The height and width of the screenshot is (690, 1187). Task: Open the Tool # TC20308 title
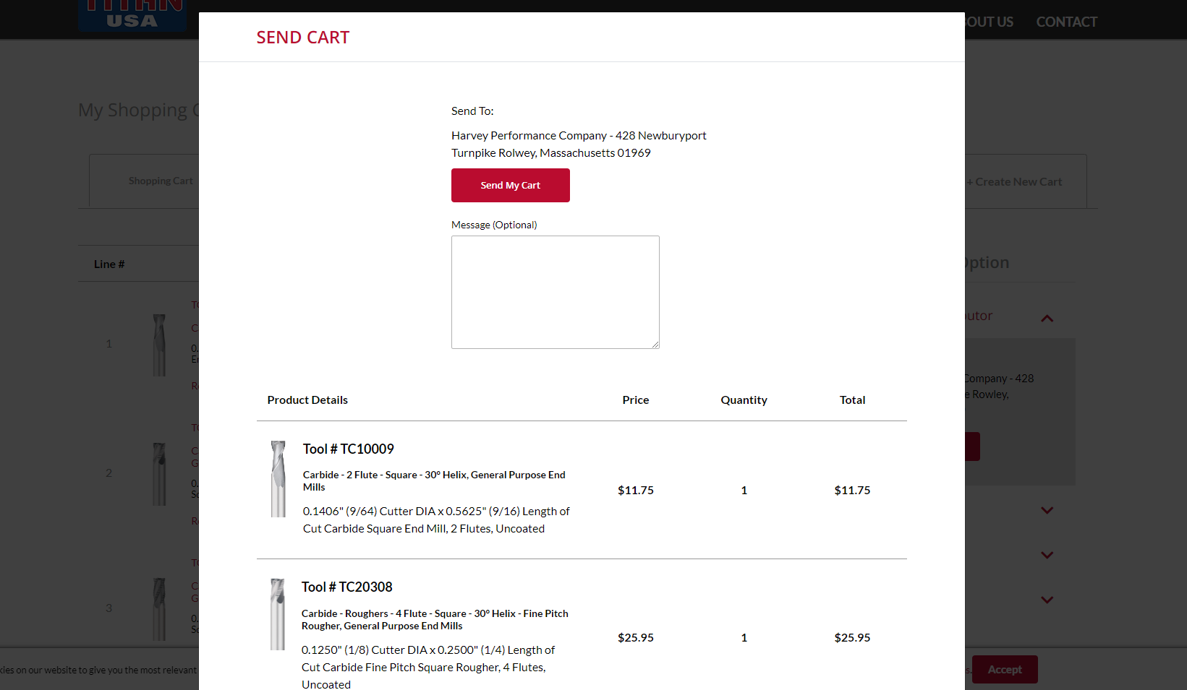click(x=346, y=587)
